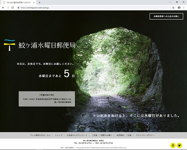This screenshot has height=150, width=187.
Task: Click the browser forward arrow
Action: [8, 7]
